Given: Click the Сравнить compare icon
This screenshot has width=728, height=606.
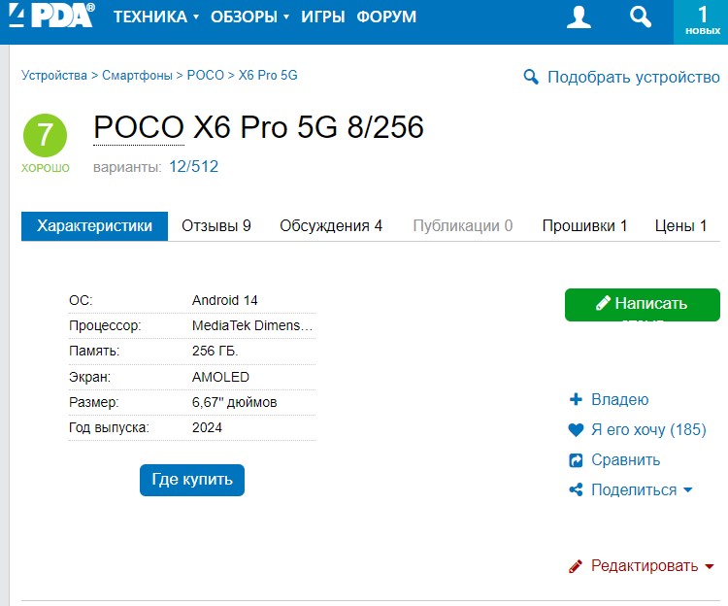Looking at the screenshot, I should pyautogui.click(x=576, y=460).
